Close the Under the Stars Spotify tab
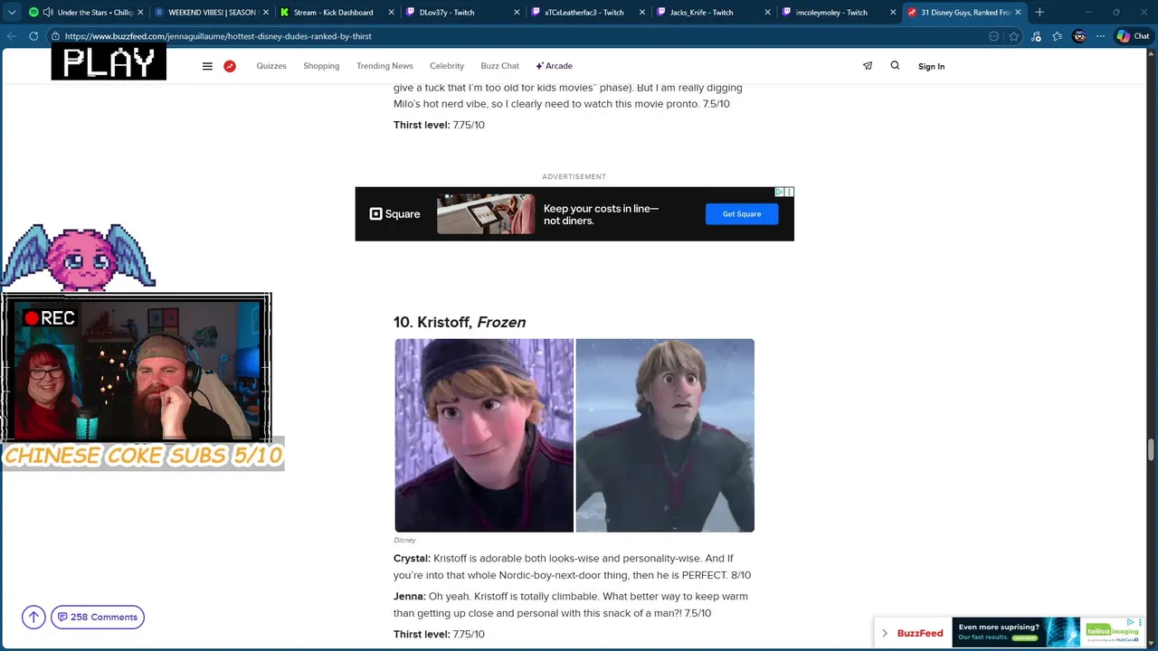Screen dimensions: 1158x651 tap(140, 13)
